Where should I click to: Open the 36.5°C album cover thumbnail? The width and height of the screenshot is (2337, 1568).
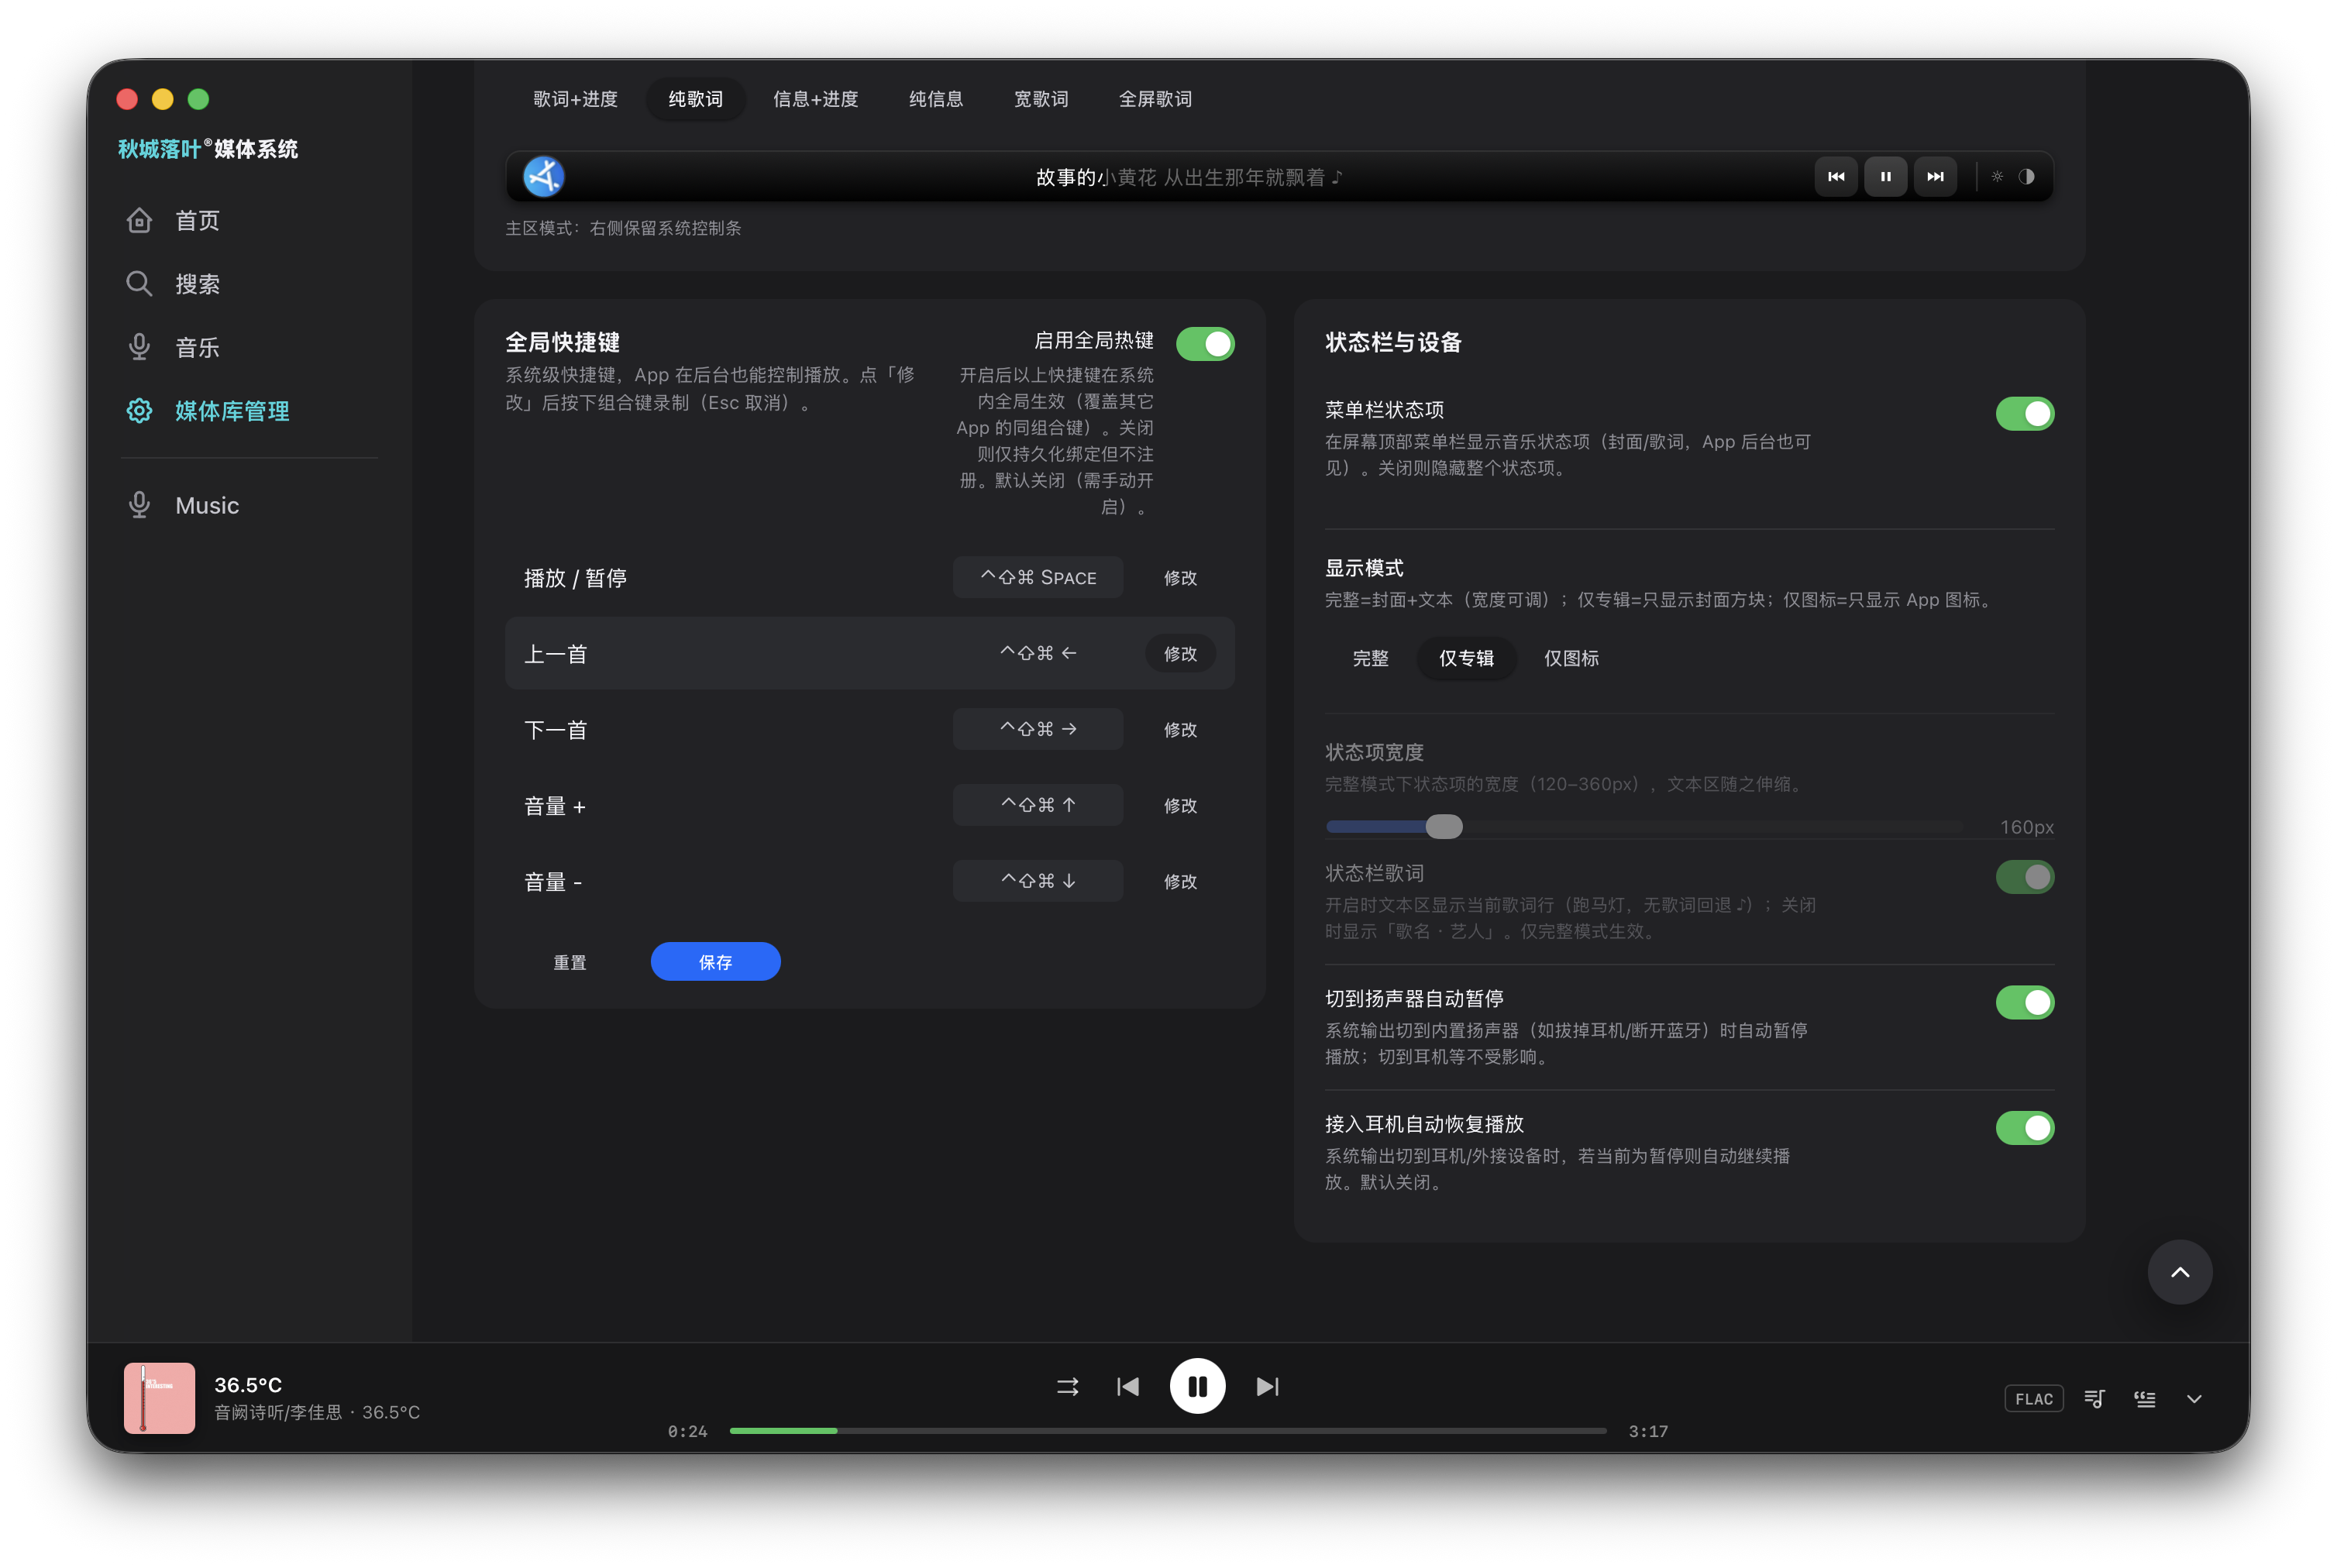point(159,1398)
